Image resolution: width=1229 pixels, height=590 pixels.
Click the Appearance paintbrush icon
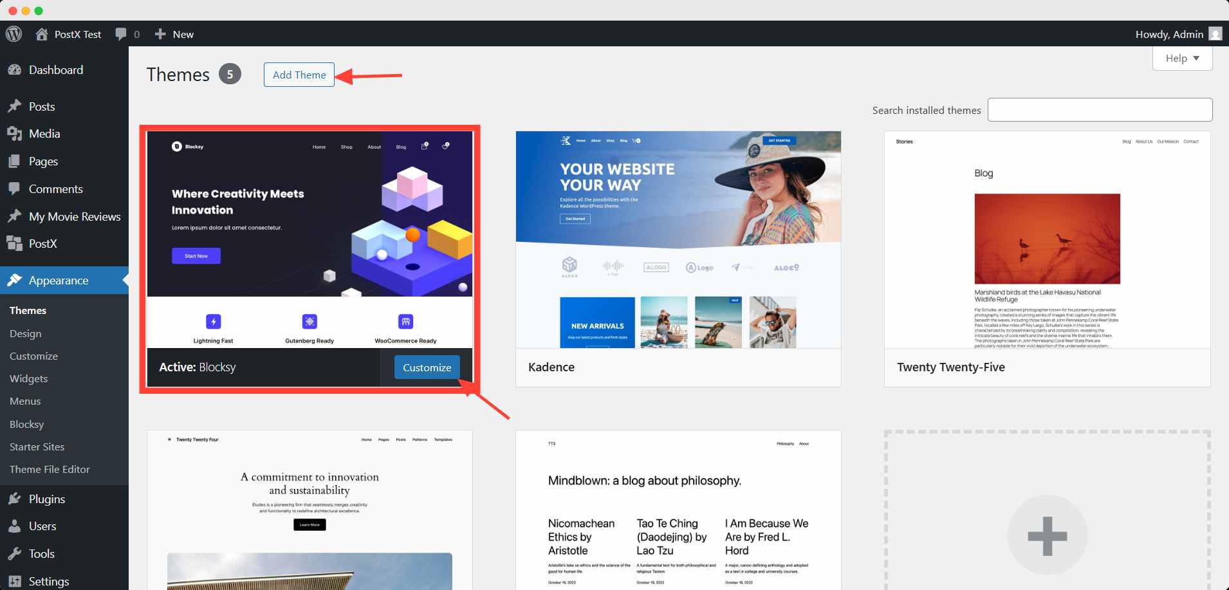(x=15, y=281)
